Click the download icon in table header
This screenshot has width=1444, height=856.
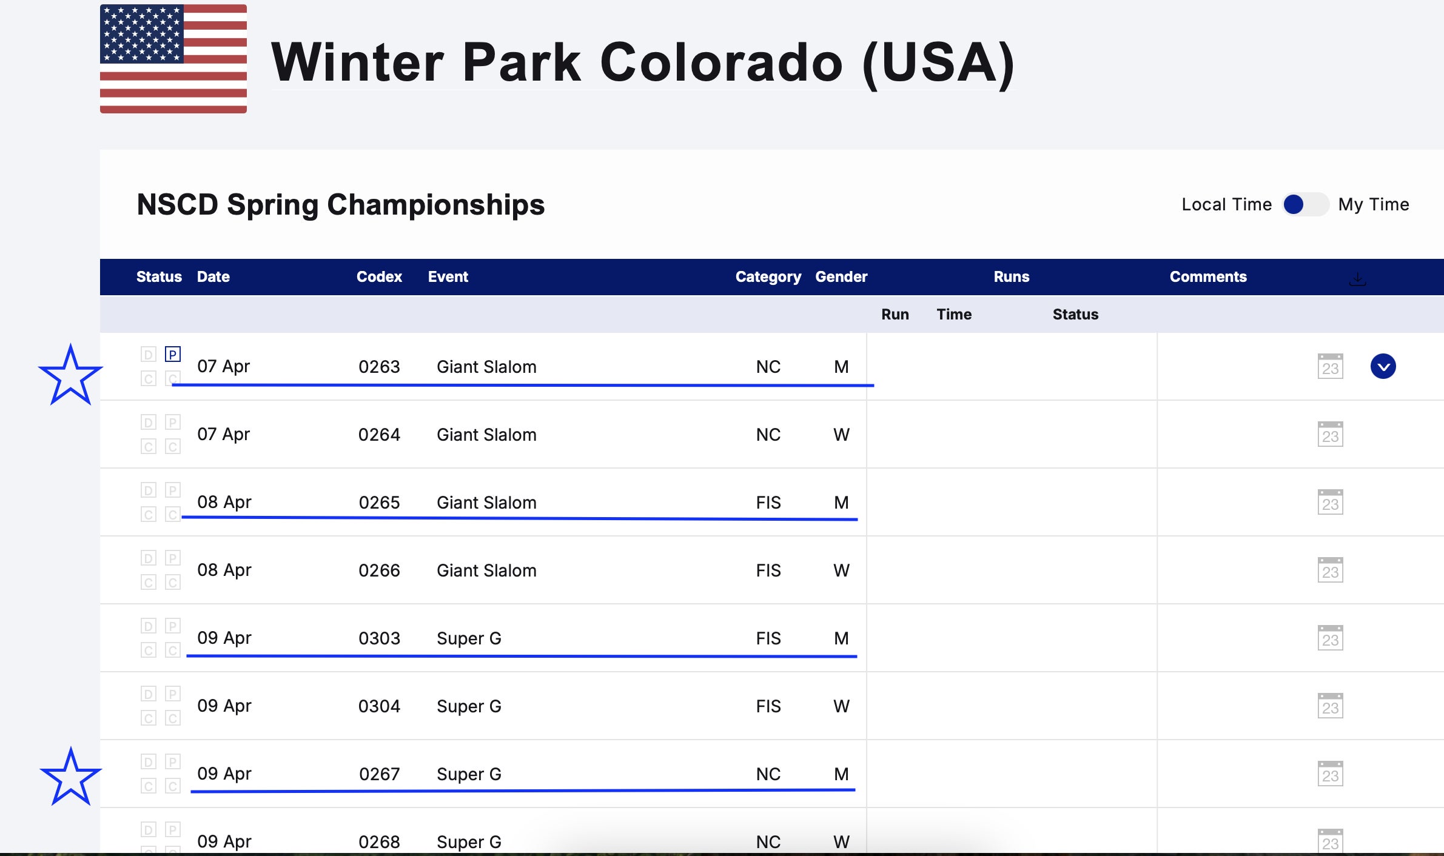pyautogui.click(x=1357, y=279)
